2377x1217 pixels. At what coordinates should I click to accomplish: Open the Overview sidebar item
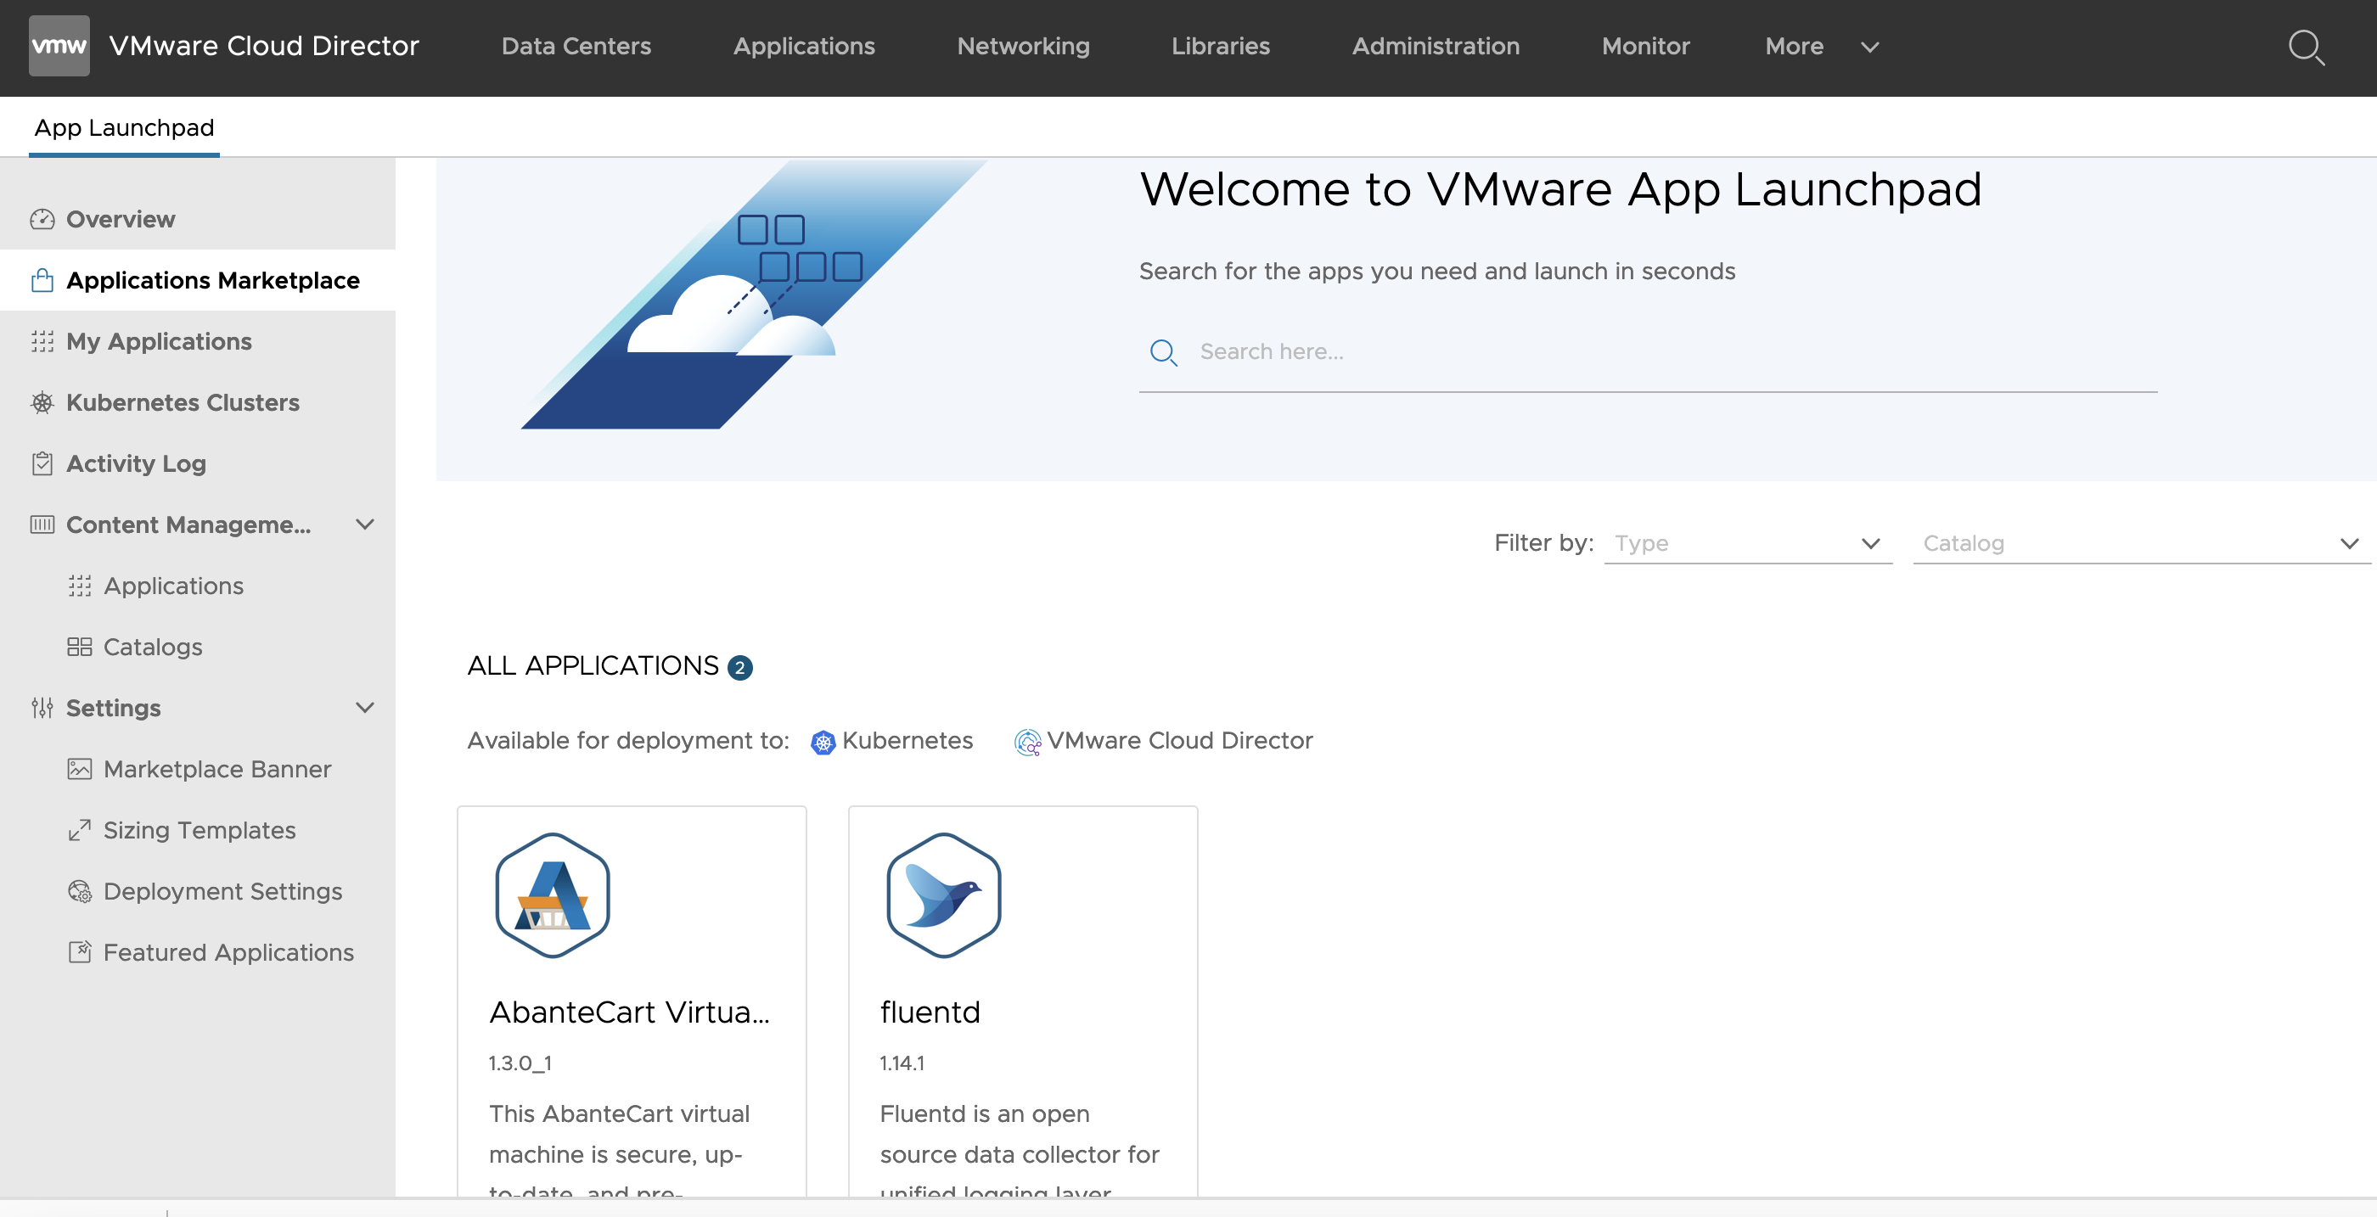120,220
